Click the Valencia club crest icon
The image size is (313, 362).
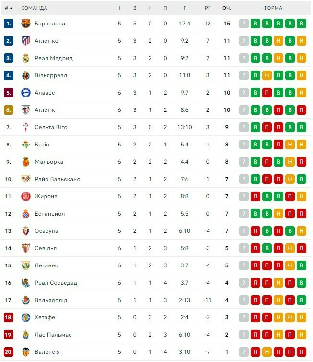tap(26, 352)
